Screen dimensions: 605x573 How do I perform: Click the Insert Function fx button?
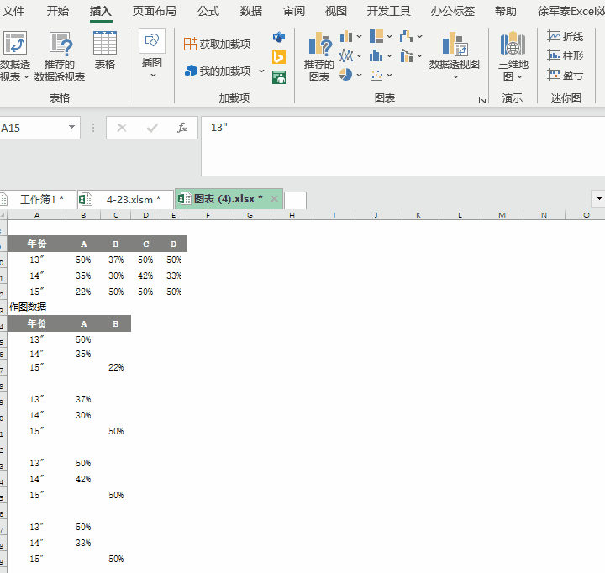click(182, 128)
